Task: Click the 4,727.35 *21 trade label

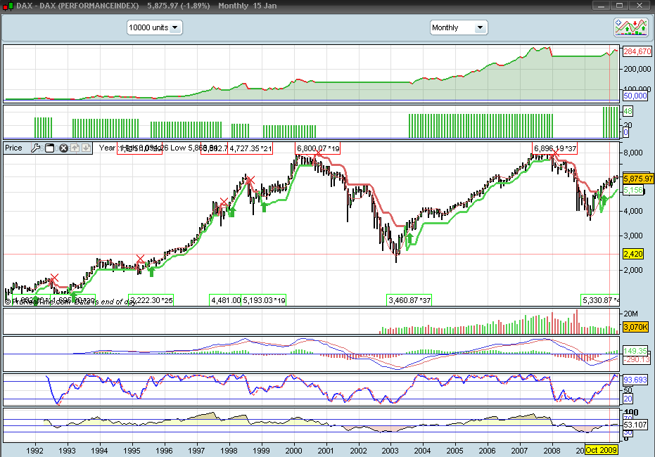Action: pyautogui.click(x=250, y=148)
